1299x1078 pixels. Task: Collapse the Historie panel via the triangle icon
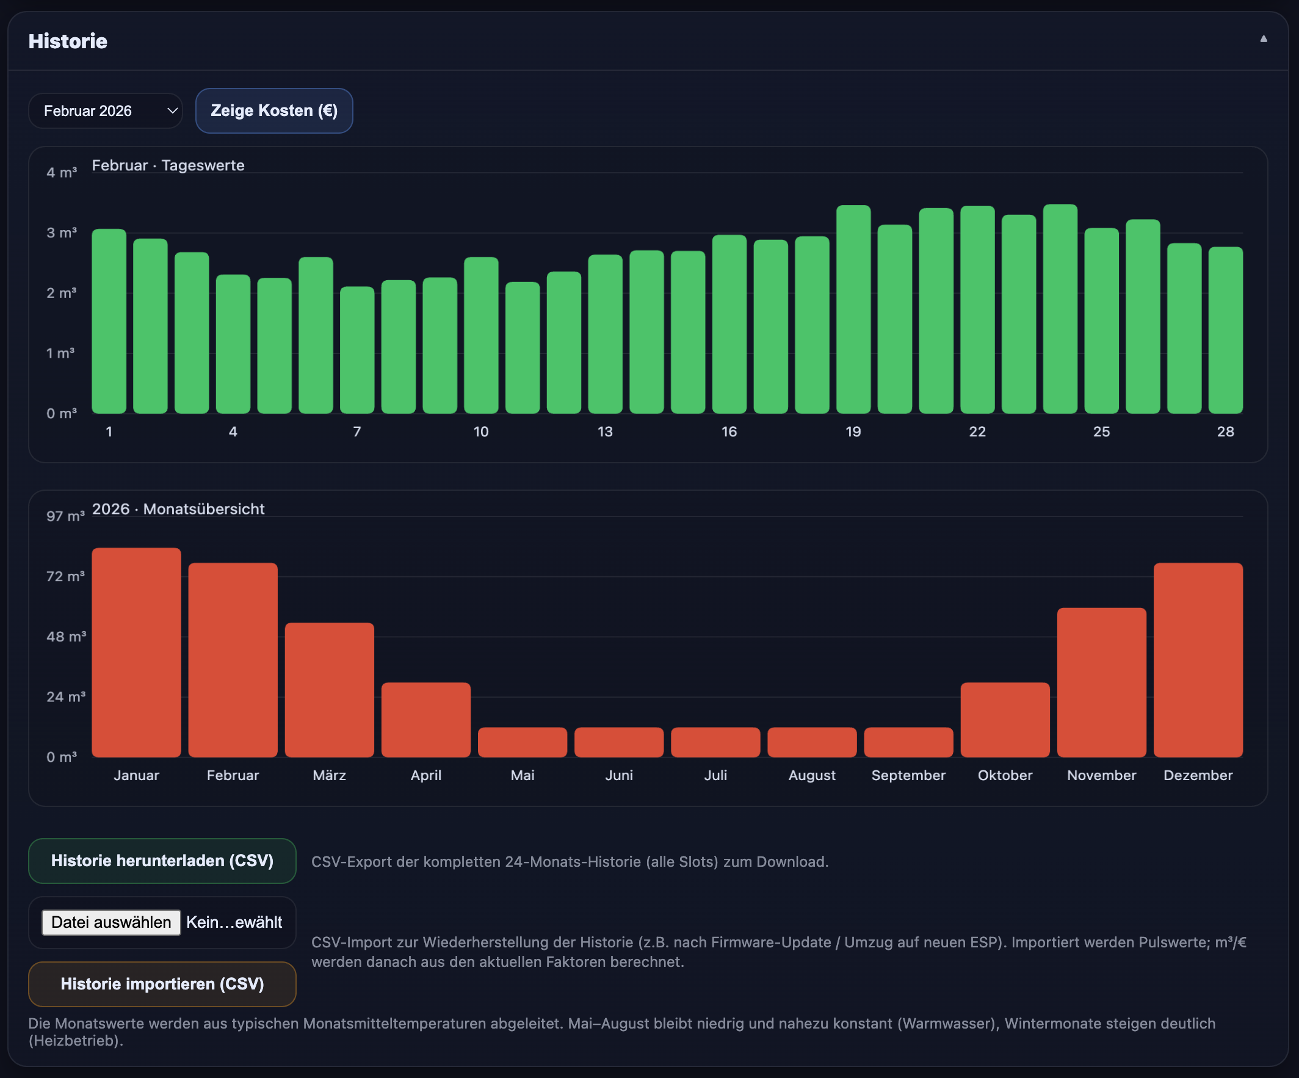pos(1264,39)
